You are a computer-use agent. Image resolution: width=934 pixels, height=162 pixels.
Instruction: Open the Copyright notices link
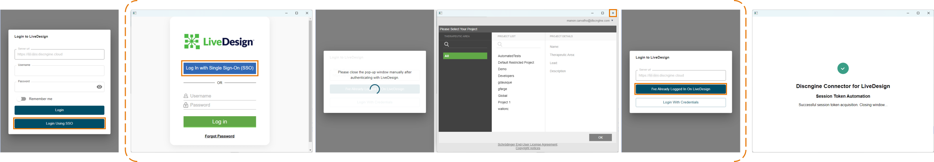(528, 148)
